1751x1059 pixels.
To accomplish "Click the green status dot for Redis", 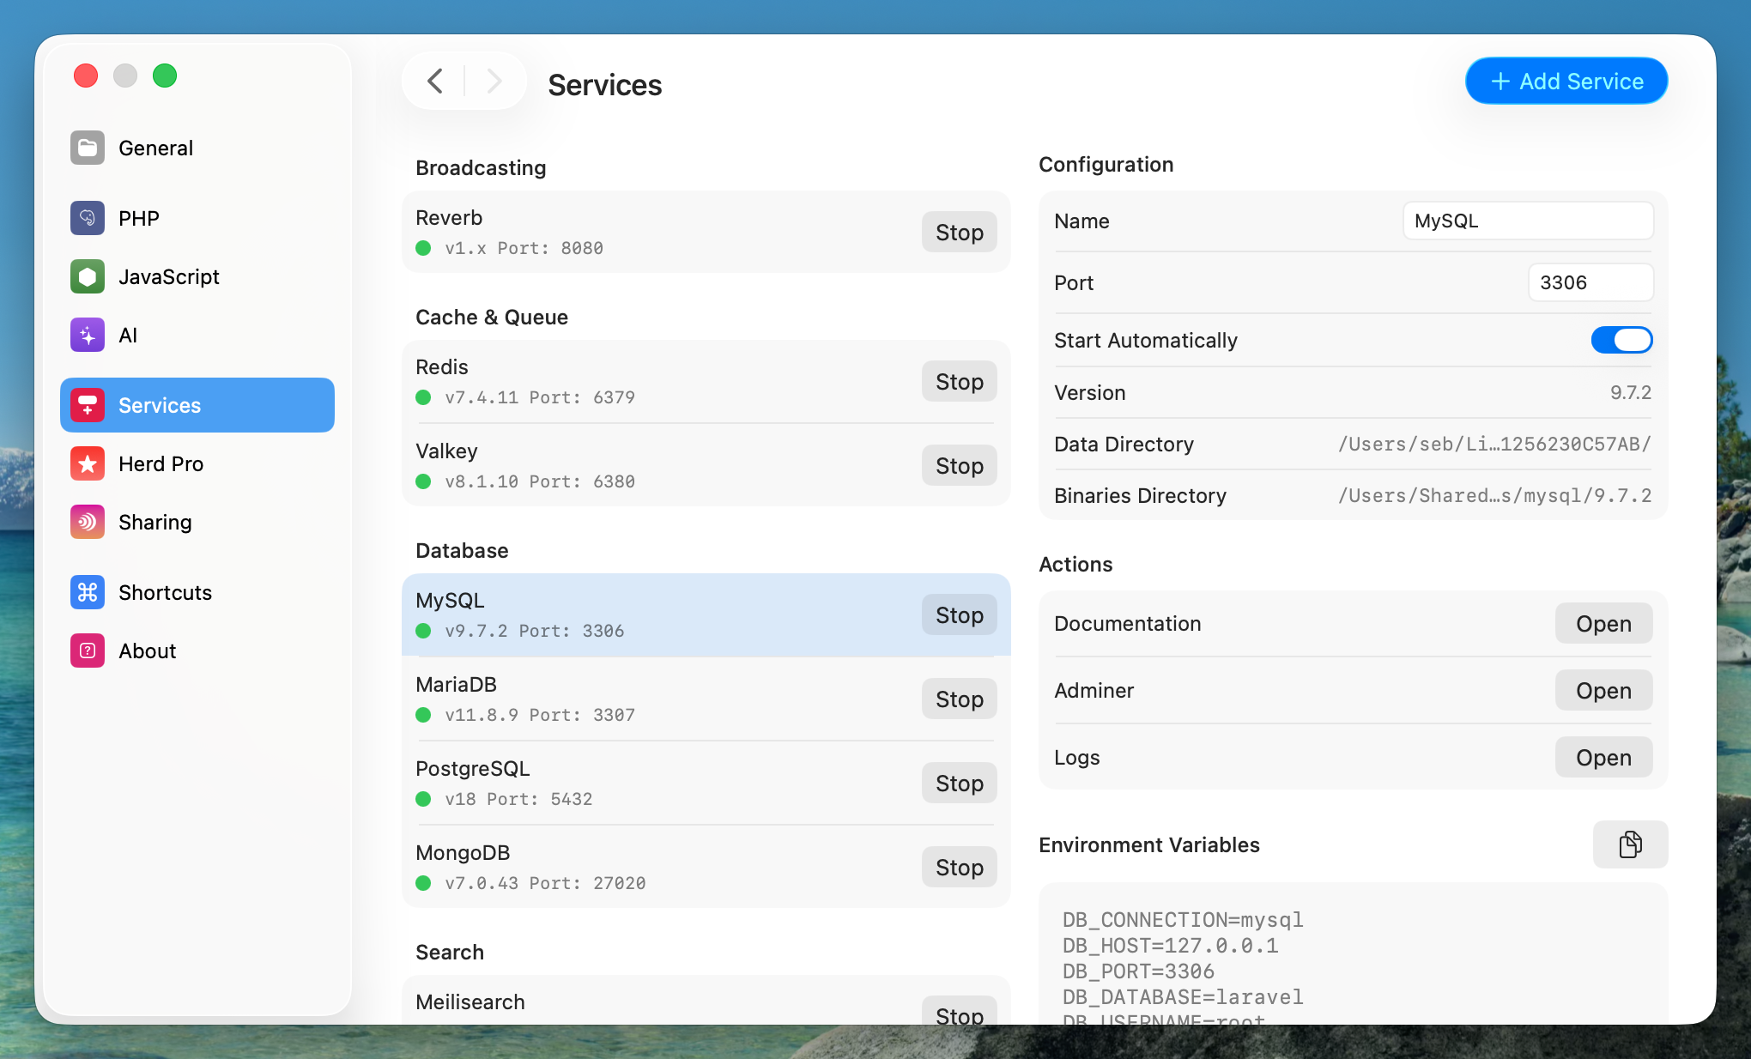I will click(x=423, y=397).
